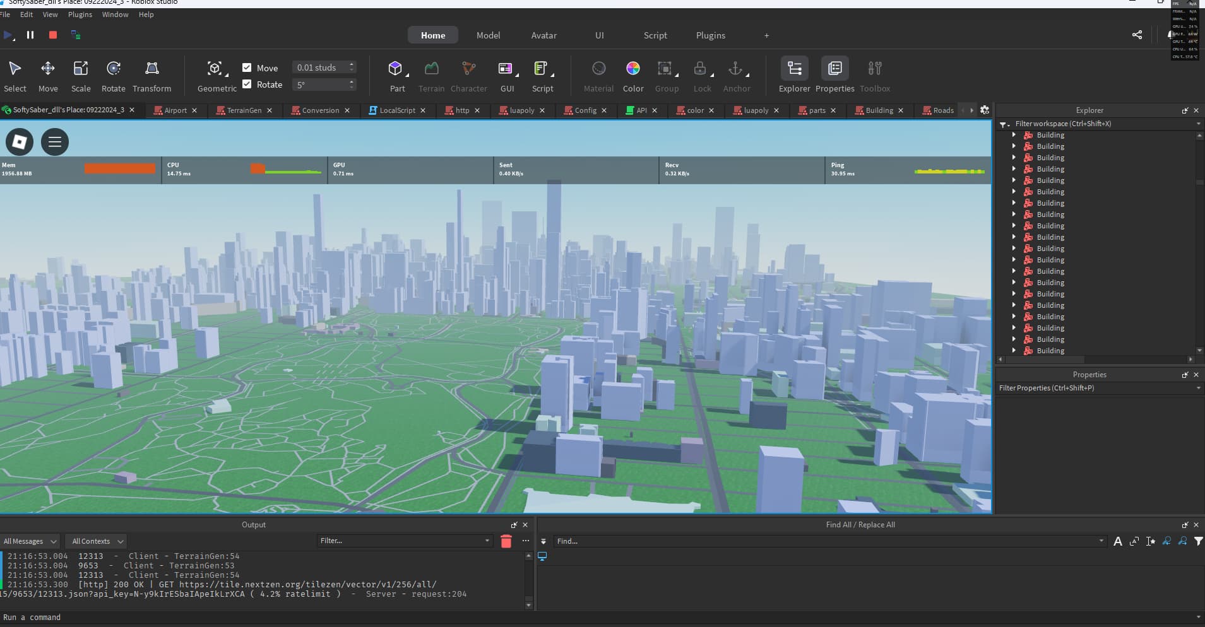Toggle the Explorer panel
The image size is (1205, 627).
point(794,69)
